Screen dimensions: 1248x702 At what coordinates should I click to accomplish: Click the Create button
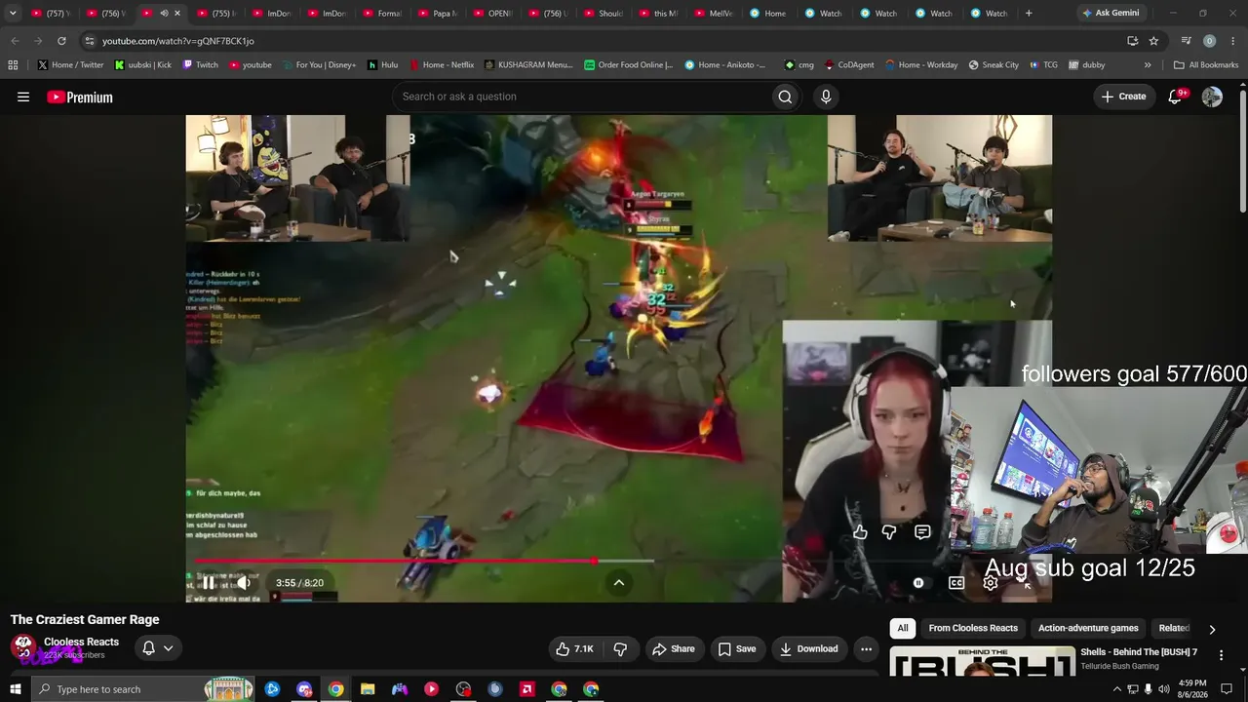point(1123,97)
